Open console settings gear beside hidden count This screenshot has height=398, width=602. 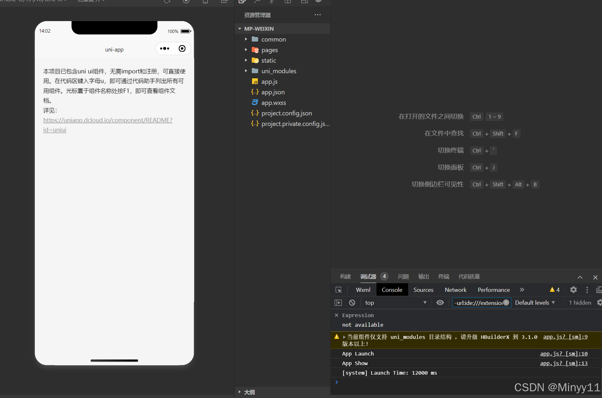tap(599, 302)
